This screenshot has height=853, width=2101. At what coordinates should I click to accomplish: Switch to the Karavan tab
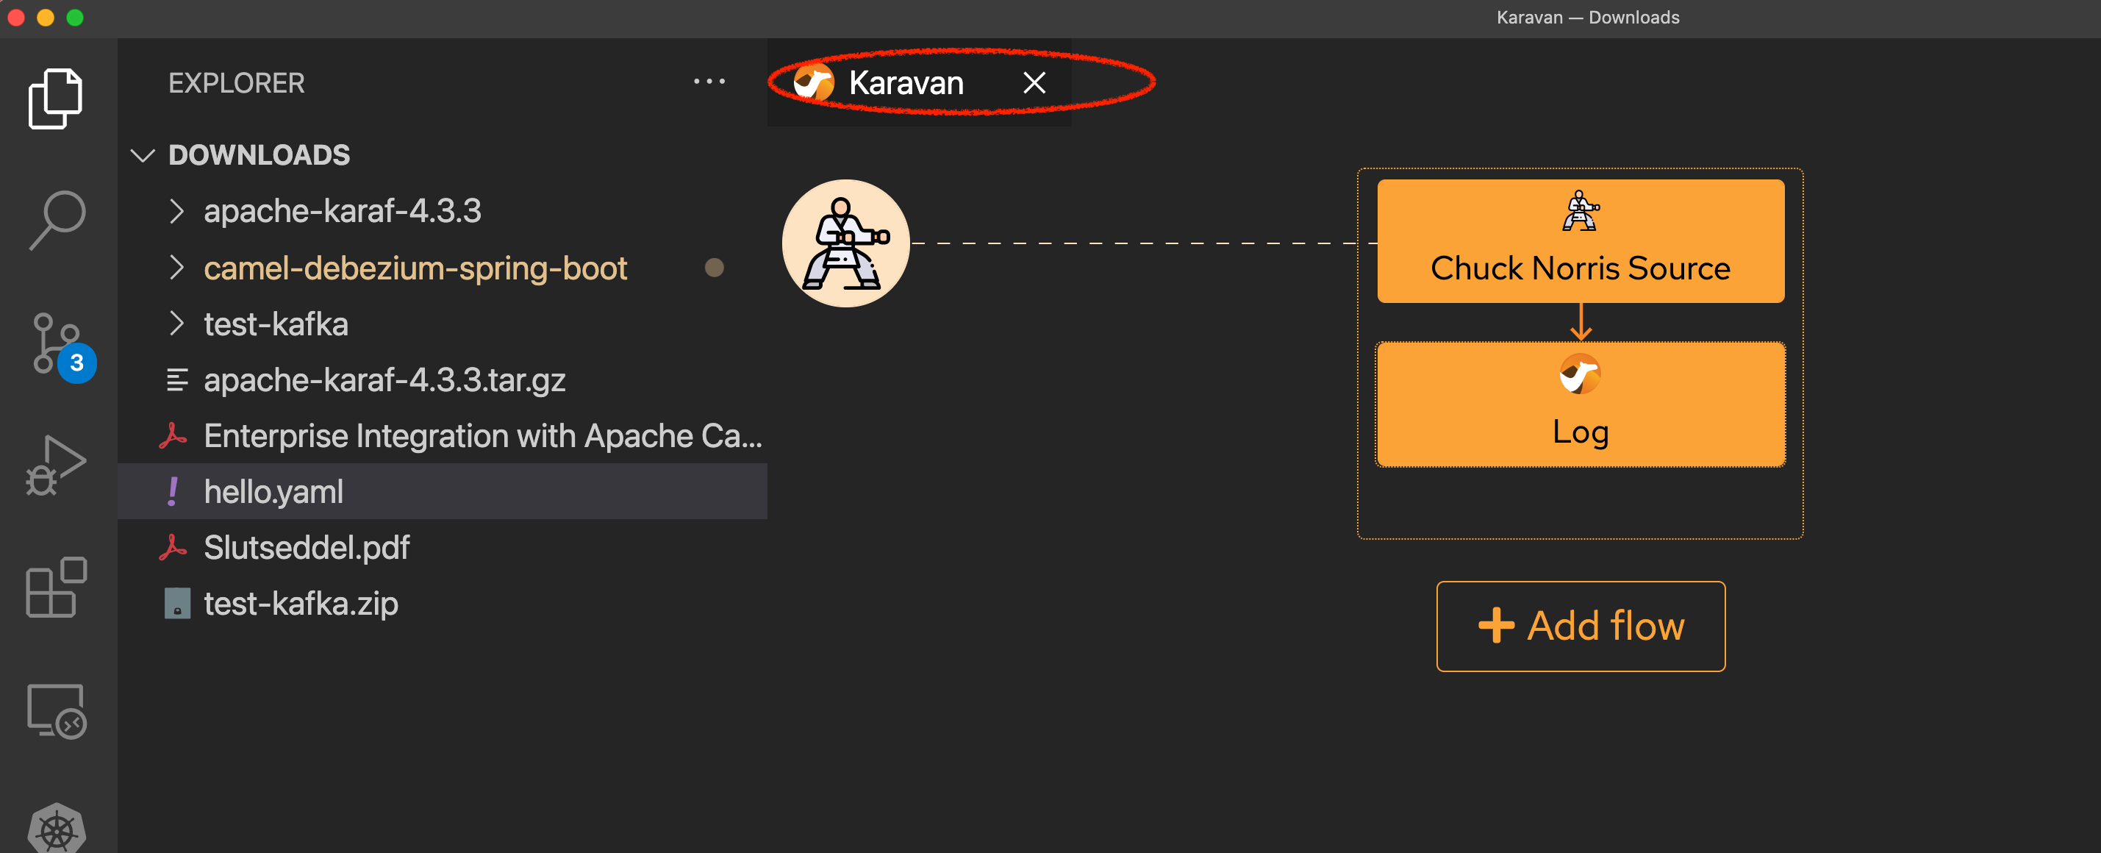[906, 82]
